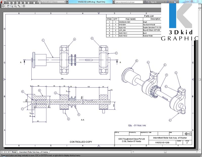Click the Hex Bolt M10x30 description cell
202x157 pixels.
point(152,25)
